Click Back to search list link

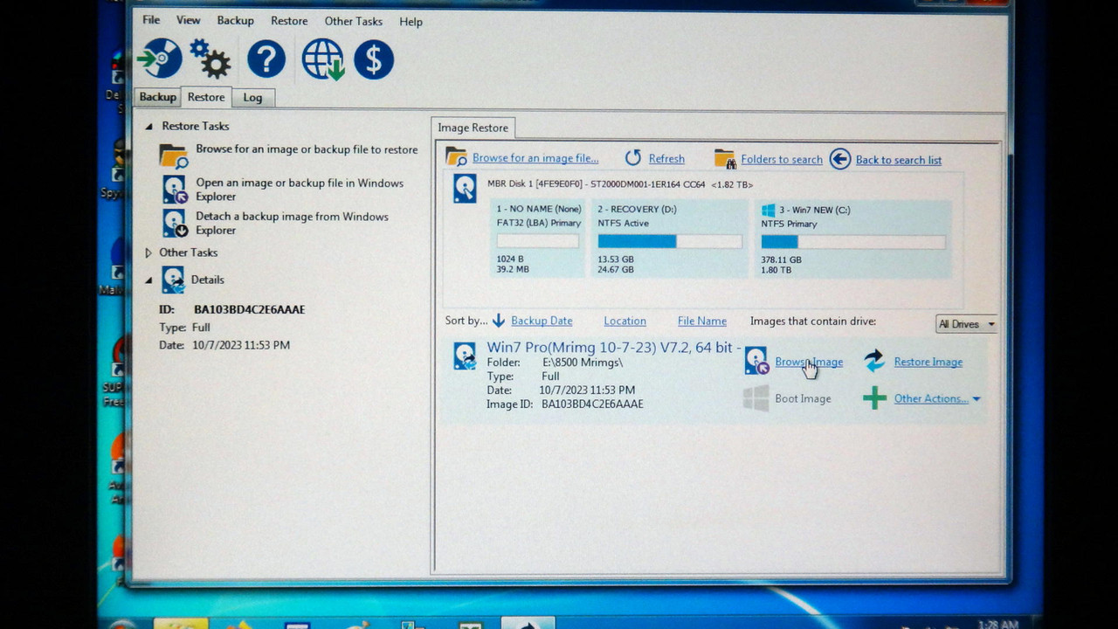pyautogui.click(x=899, y=160)
